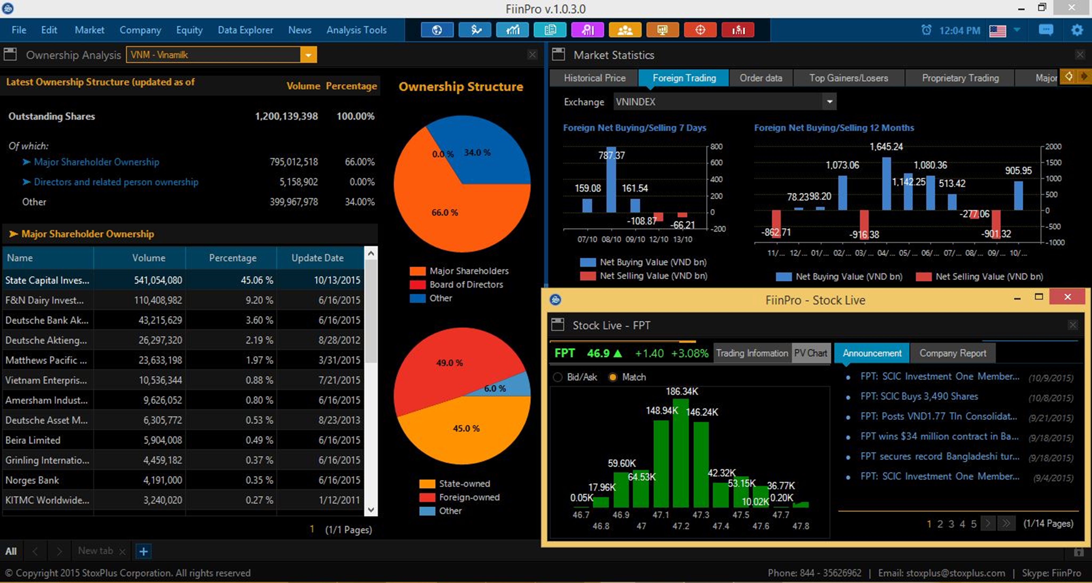Open the Data Explorer menu
The height and width of the screenshot is (583, 1092).
point(245,30)
